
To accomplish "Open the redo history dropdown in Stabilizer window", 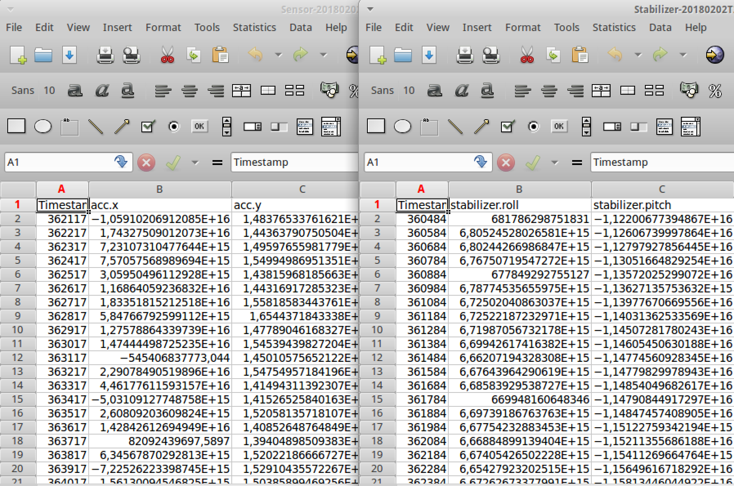I will click(x=683, y=55).
